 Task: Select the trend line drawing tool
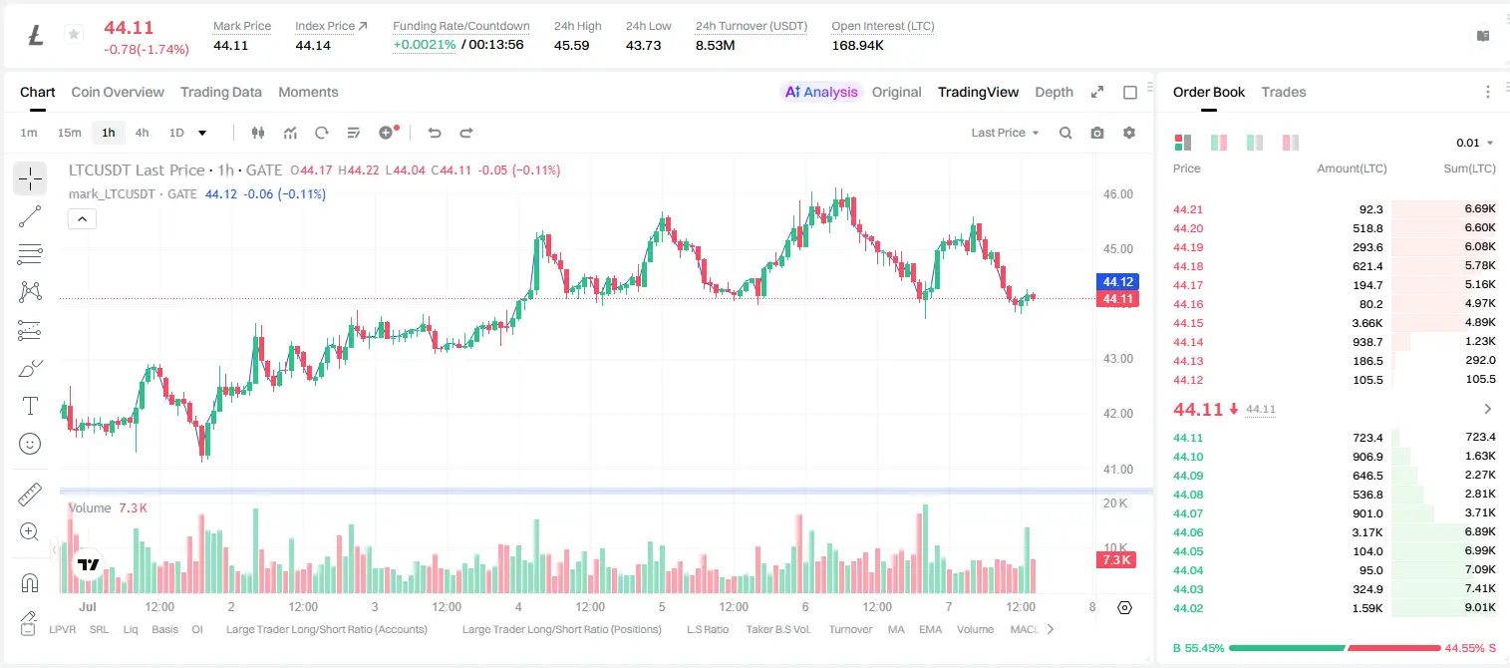[30, 216]
